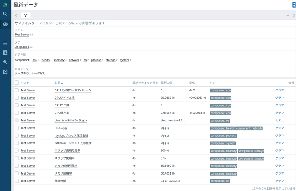The height and width of the screenshot is (191, 296).
Task: Open the search icon in the sidebar
Action: (x=5, y=14)
